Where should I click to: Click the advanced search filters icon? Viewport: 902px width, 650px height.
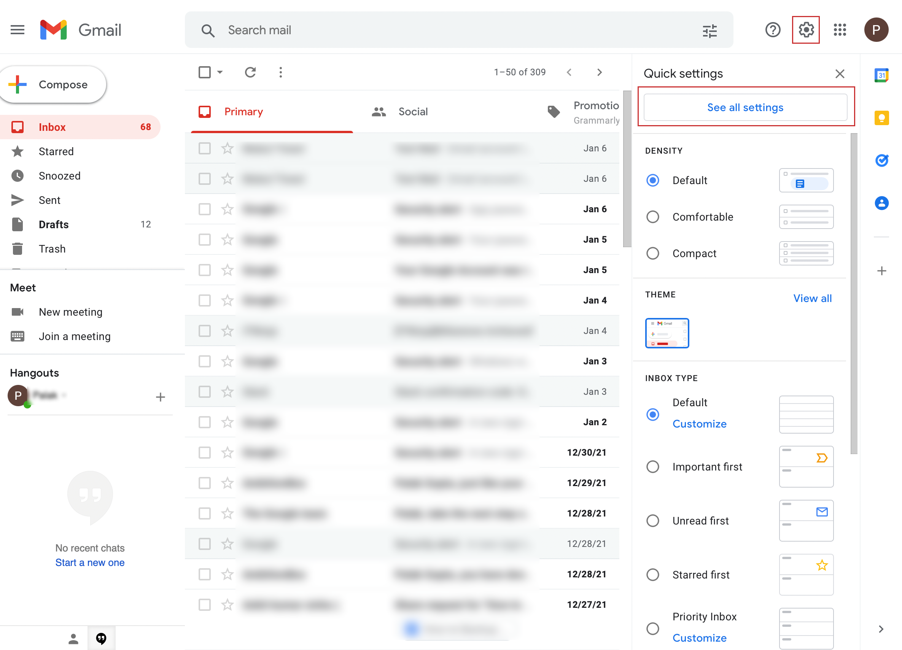pyautogui.click(x=710, y=29)
